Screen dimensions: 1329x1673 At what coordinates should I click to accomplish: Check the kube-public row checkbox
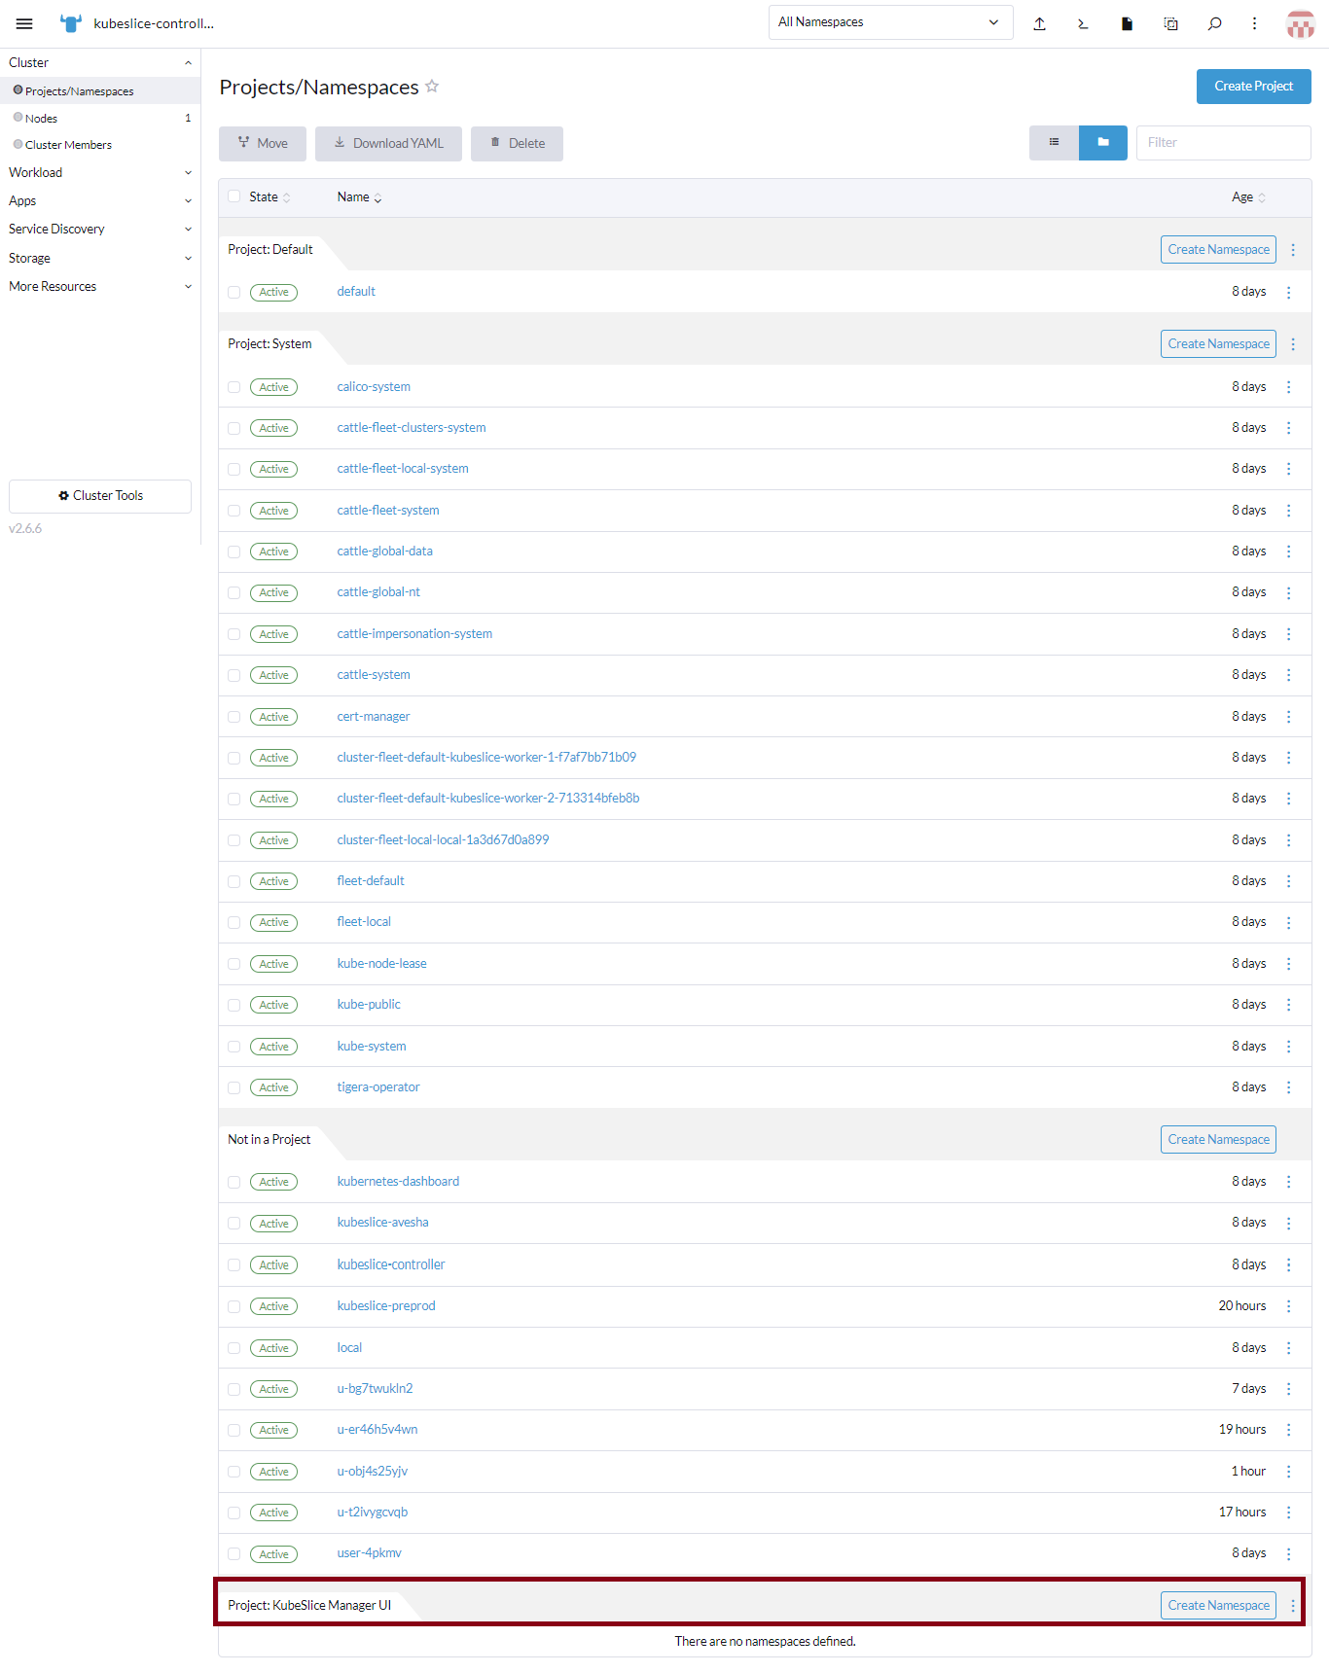click(233, 1005)
